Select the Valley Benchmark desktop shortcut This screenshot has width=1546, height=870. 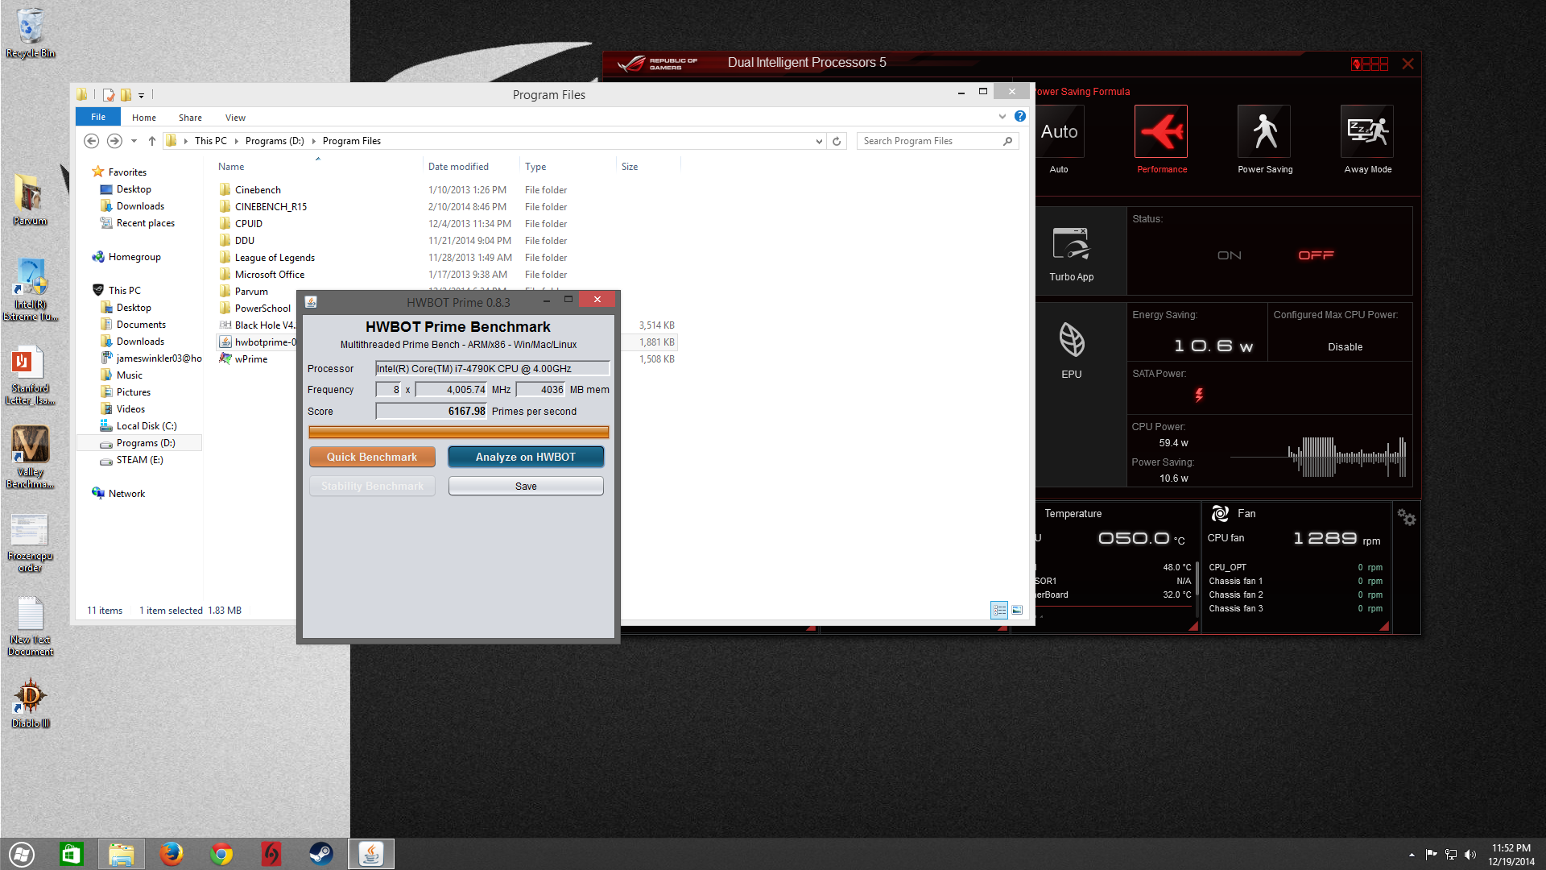[x=30, y=458]
